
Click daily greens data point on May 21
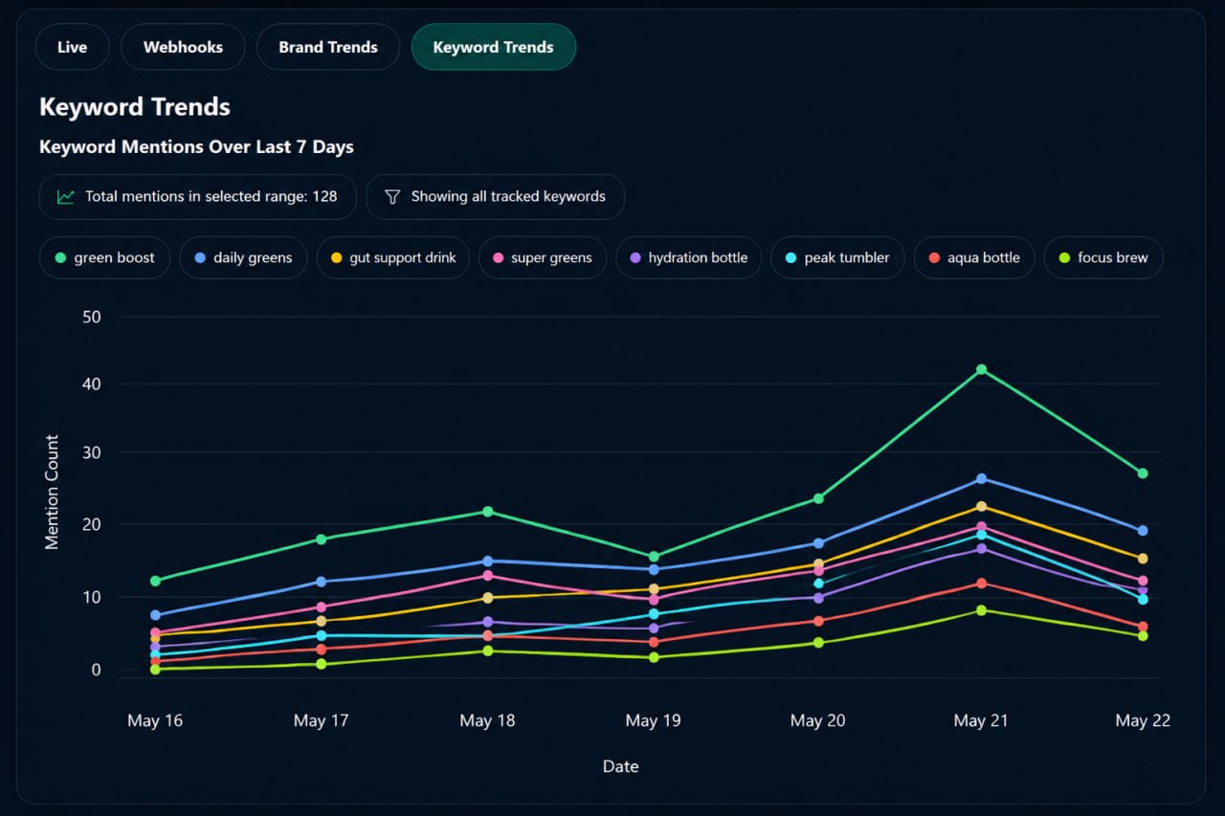(x=981, y=478)
